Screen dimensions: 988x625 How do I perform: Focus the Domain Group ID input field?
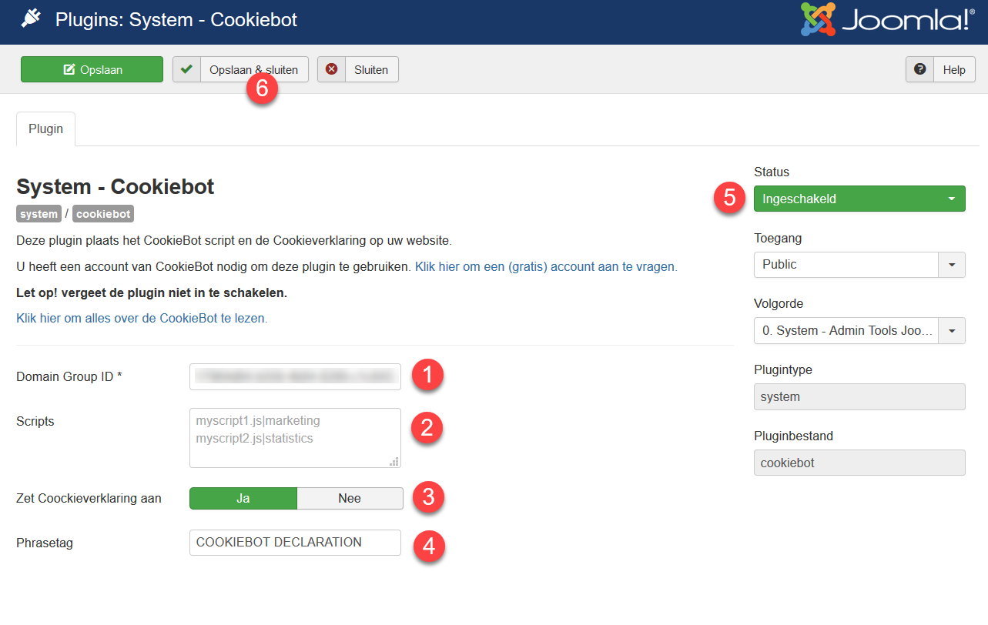point(295,376)
